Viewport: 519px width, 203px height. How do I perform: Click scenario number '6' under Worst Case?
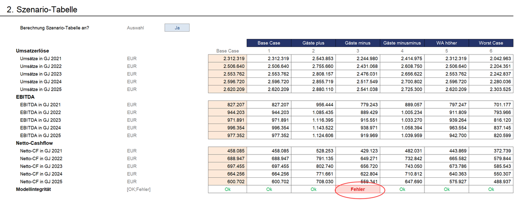tap(491, 51)
